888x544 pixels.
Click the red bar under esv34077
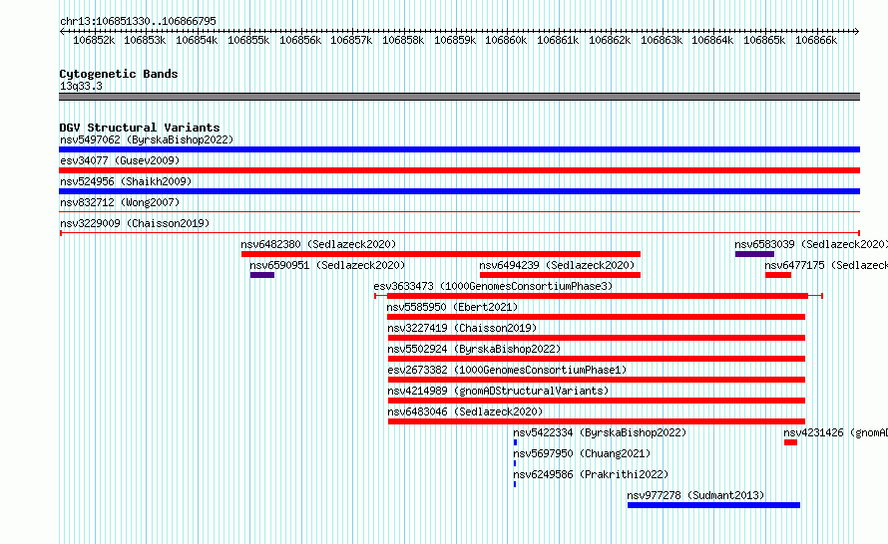coord(459,170)
